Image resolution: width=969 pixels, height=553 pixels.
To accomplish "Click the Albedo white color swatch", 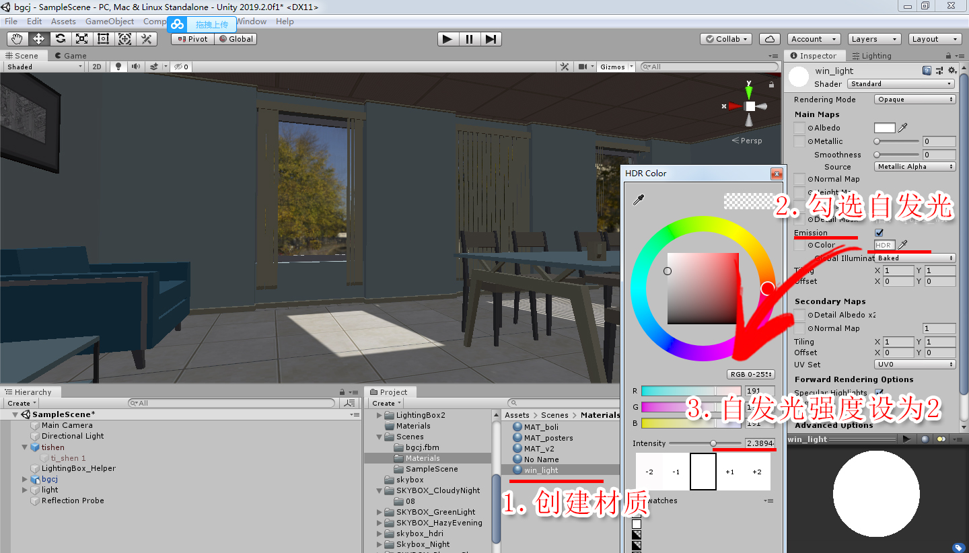I will click(885, 128).
